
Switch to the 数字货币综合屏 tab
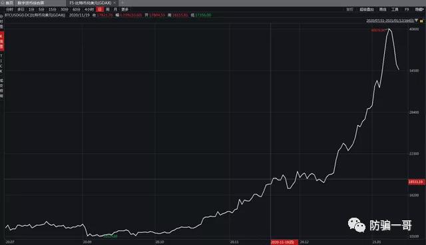(x=31, y=3)
